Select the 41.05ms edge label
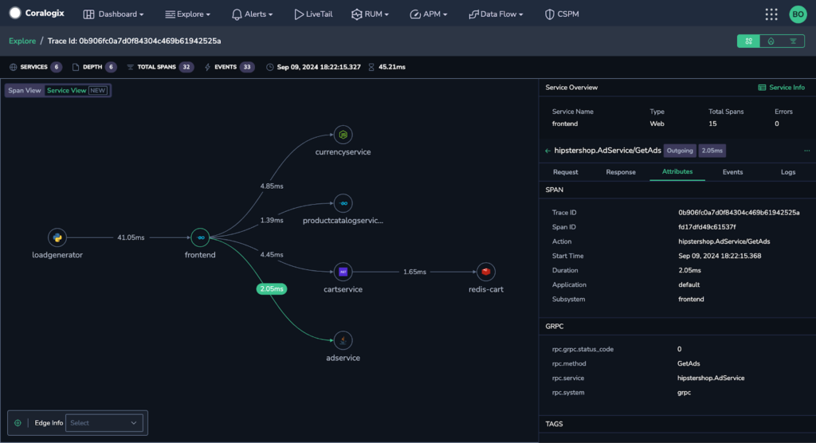 tap(131, 237)
